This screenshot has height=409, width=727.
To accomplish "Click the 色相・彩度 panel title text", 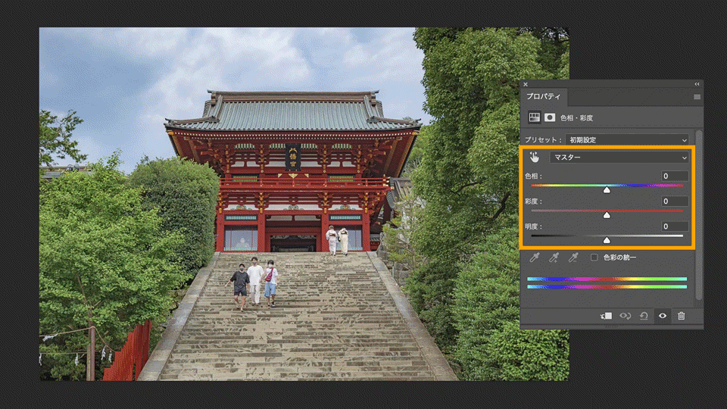I will [x=577, y=118].
